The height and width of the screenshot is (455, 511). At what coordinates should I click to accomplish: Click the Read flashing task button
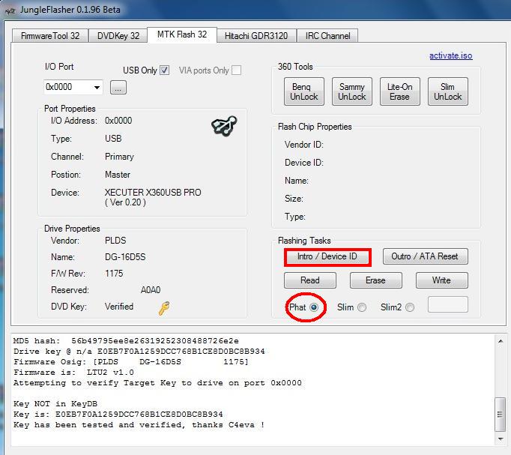point(310,280)
